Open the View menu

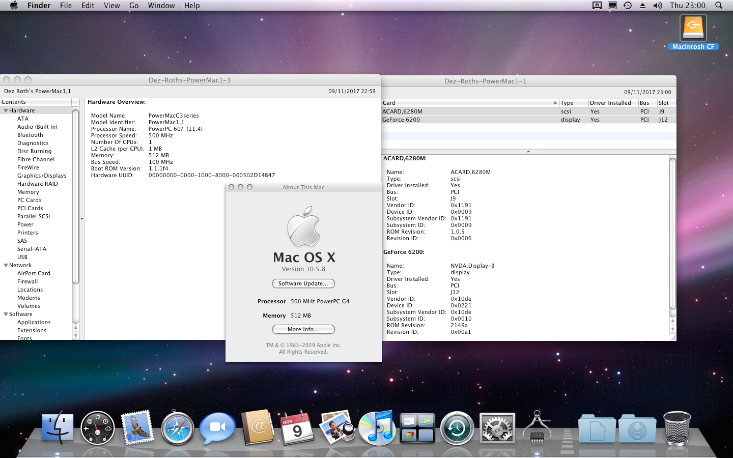112,6
